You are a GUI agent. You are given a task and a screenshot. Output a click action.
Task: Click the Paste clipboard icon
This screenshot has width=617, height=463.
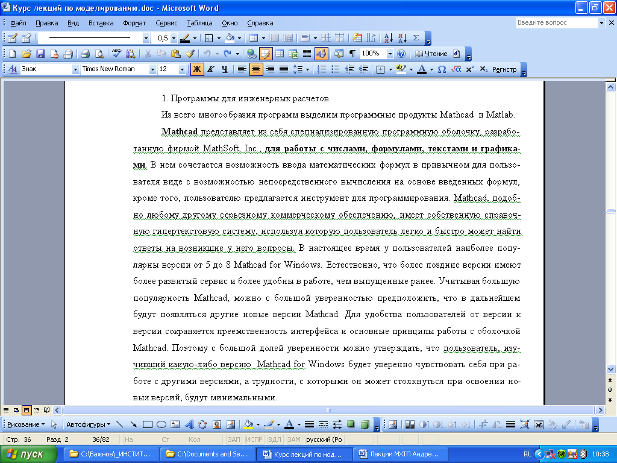tap(176, 54)
